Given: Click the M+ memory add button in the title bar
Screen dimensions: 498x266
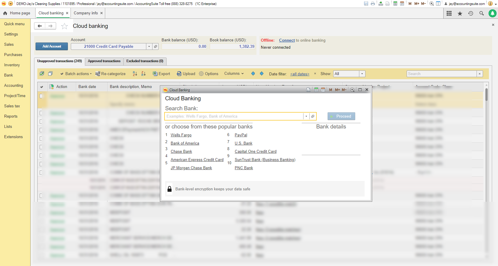Looking at the screenshot, I should pos(417,4).
